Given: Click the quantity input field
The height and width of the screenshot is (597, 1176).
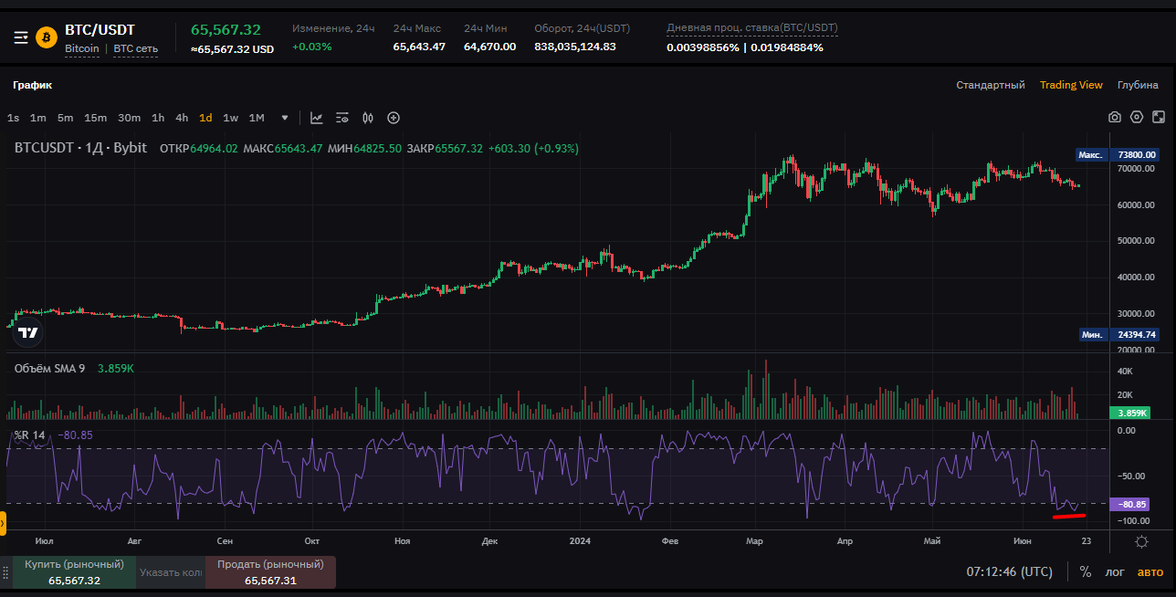Looking at the screenshot, I should point(171,572).
